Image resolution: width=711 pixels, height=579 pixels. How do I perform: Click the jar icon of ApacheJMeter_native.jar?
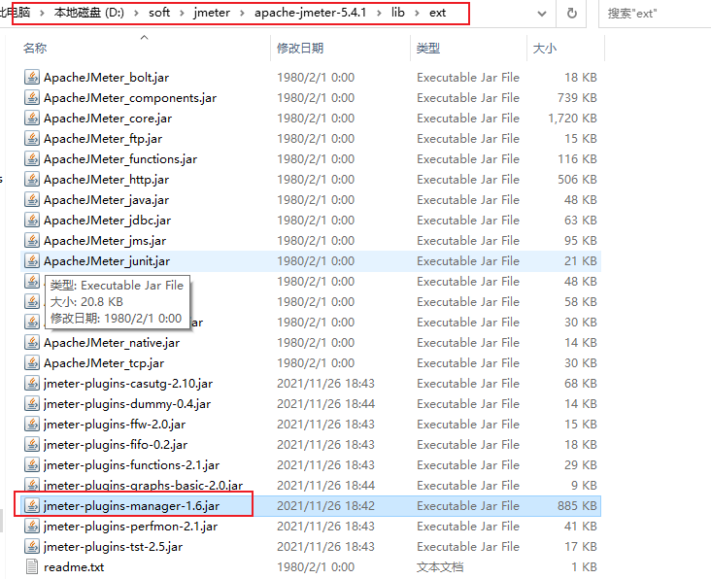32,343
